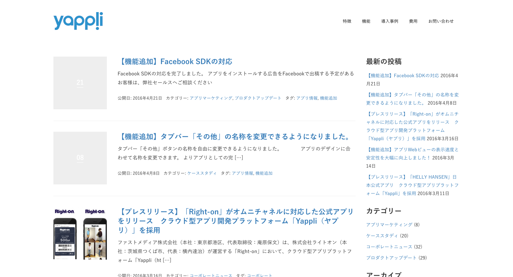Go to 導入事例 page
Screen dimensions: 513x277
coord(390,21)
